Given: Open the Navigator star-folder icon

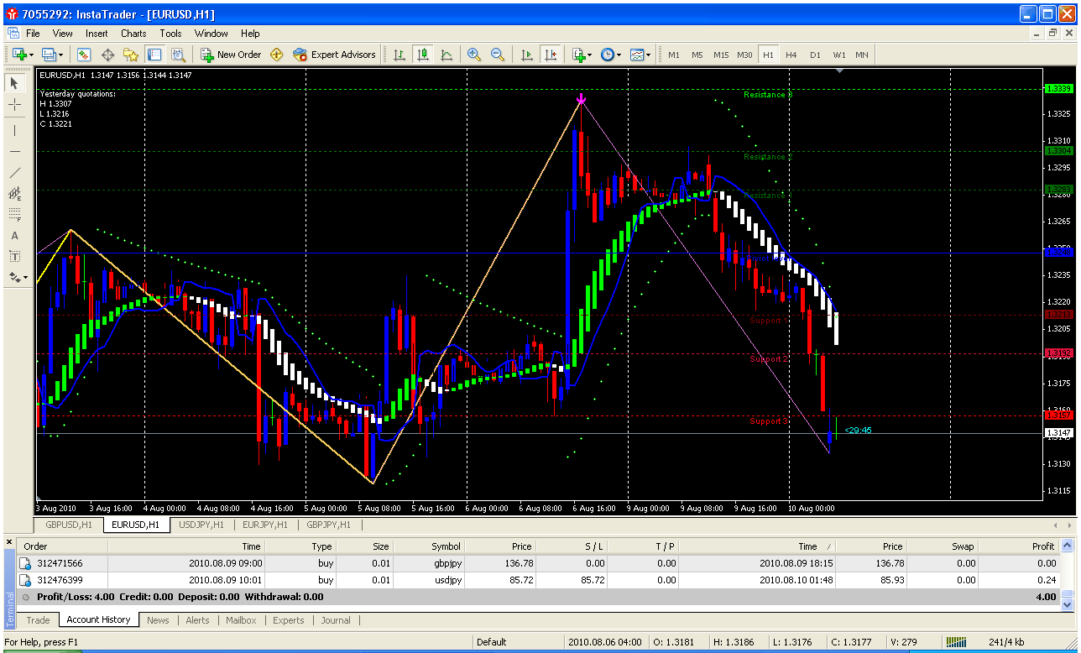Looking at the screenshot, I should pyautogui.click(x=131, y=55).
